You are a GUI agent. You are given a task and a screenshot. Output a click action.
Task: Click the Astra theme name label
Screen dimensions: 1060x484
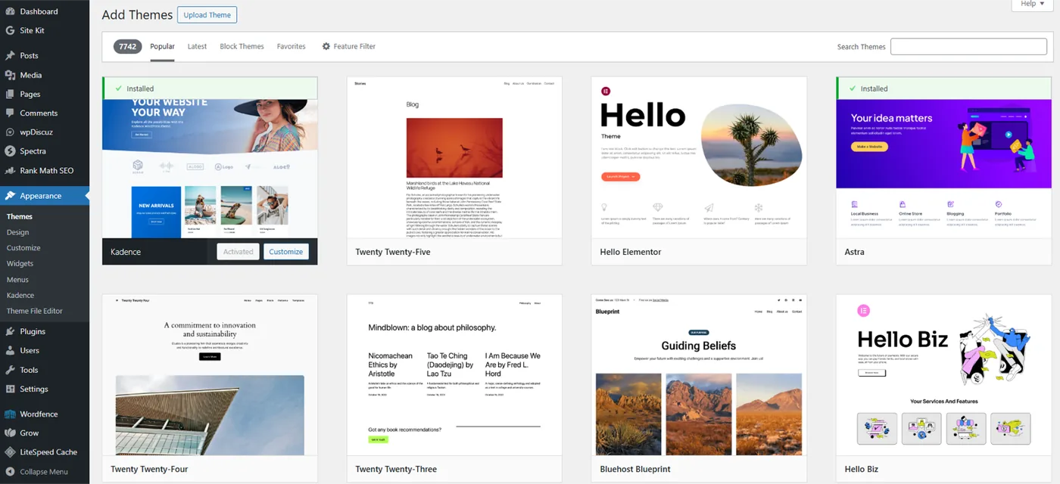point(854,252)
